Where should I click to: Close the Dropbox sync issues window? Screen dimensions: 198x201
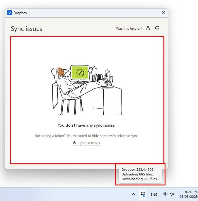(163, 13)
